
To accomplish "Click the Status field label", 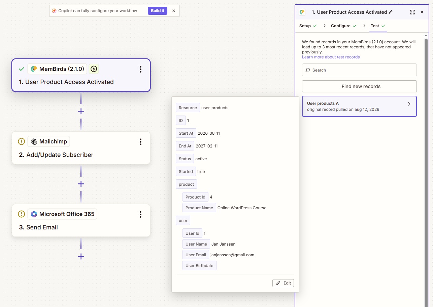I will [185, 159].
